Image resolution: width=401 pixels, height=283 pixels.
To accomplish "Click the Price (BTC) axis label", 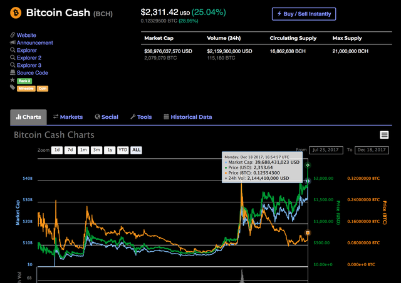I will coord(384,212).
